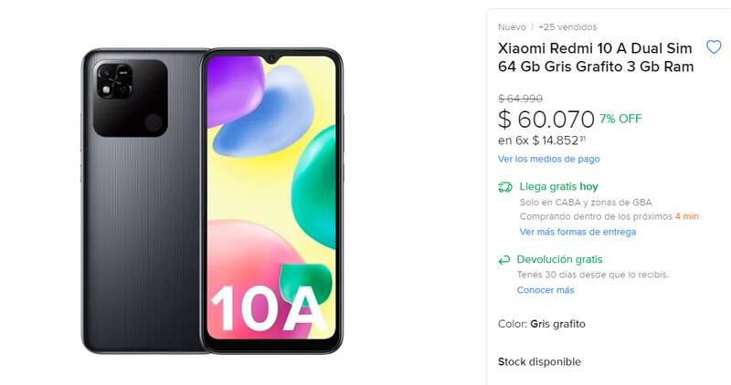Click the 'Conocer más' link
Viewport: 731px width, 385px height.
[x=545, y=290]
